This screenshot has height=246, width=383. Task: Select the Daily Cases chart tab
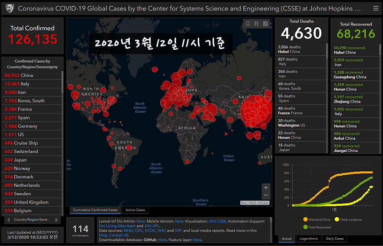coord(335,239)
